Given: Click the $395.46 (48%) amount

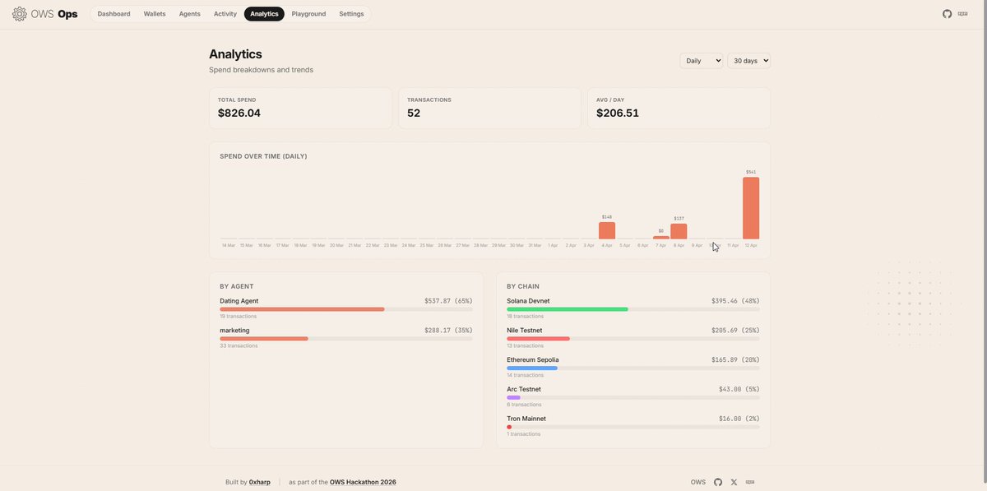Looking at the screenshot, I should pyautogui.click(x=735, y=301).
